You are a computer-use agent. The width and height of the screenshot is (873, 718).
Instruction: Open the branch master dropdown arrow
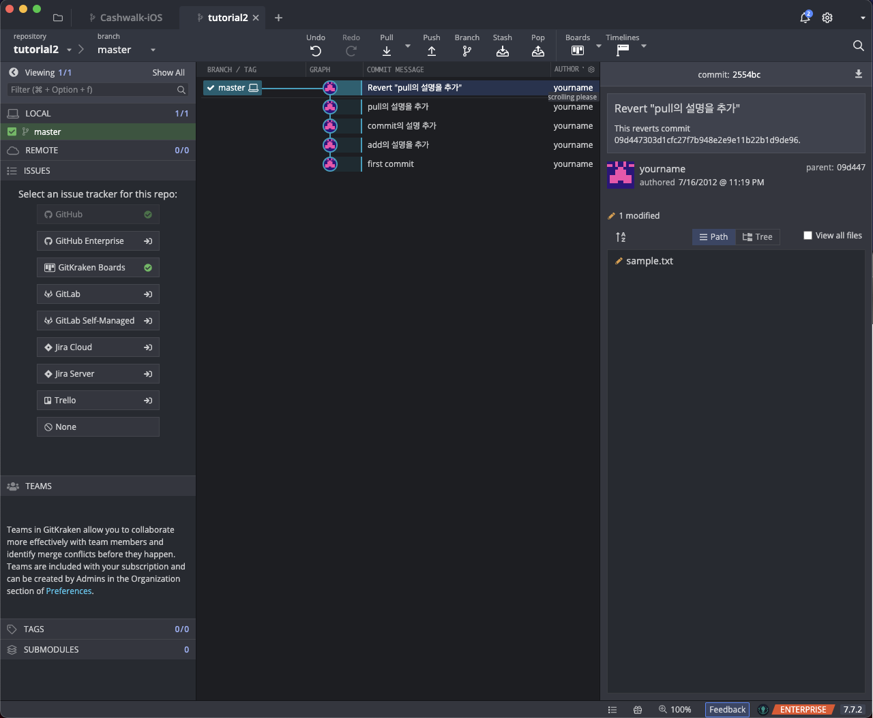(153, 50)
